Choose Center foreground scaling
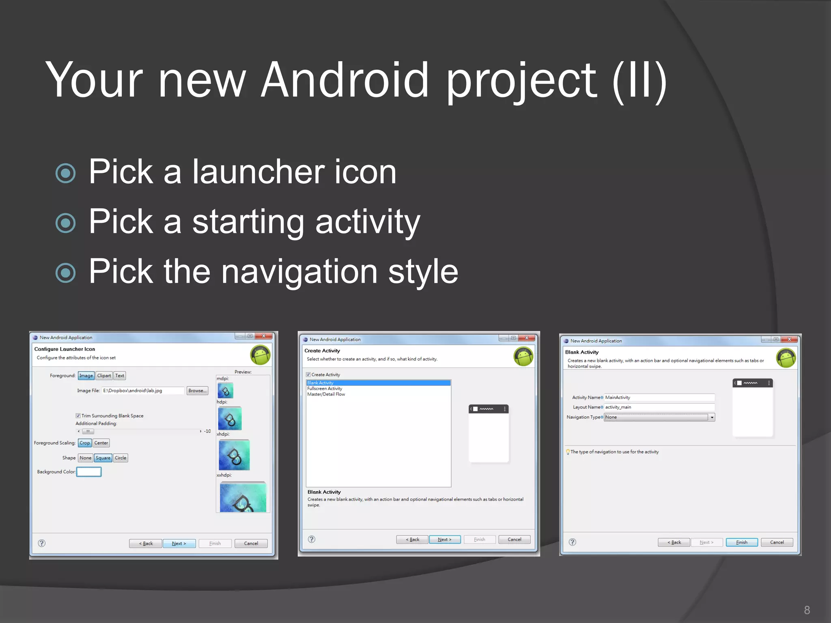Image resolution: width=831 pixels, height=623 pixels. [101, 443]
